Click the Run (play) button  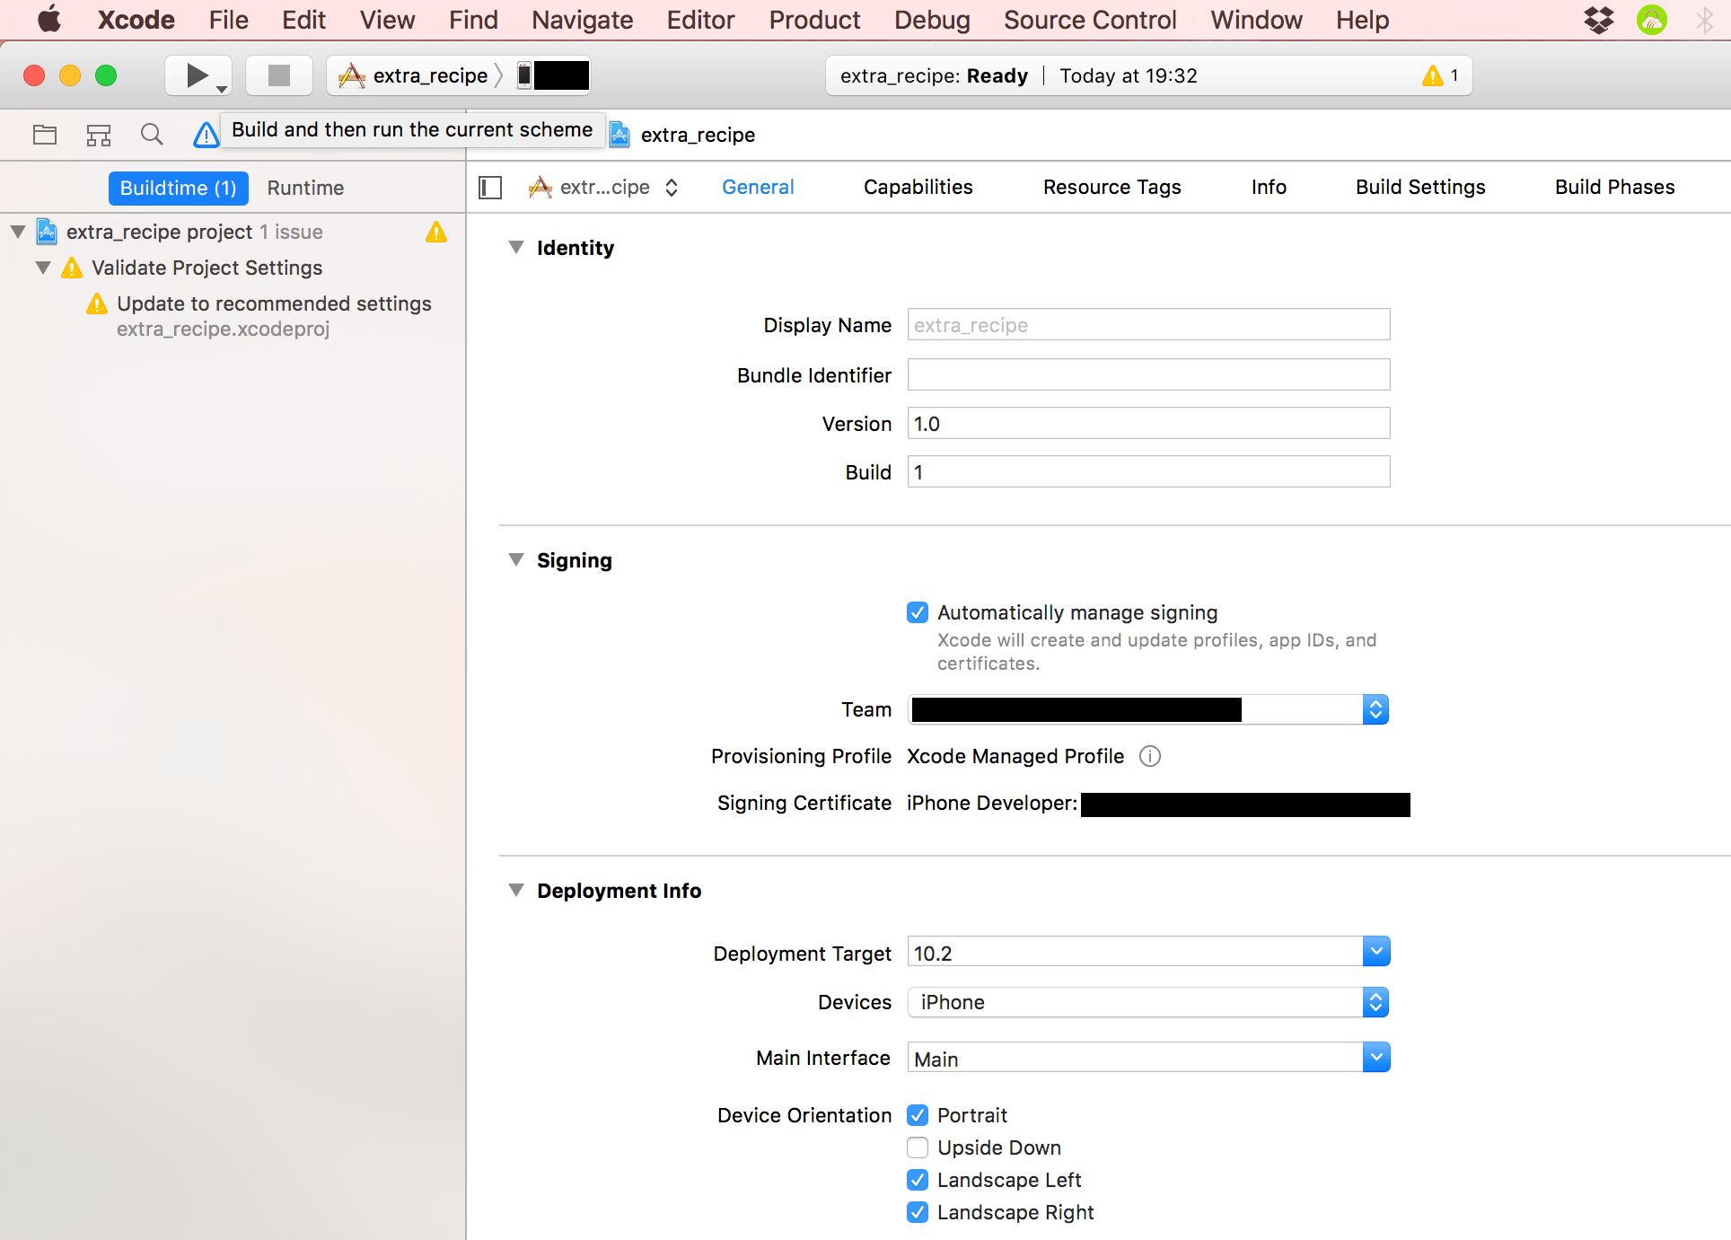[197, 75]
